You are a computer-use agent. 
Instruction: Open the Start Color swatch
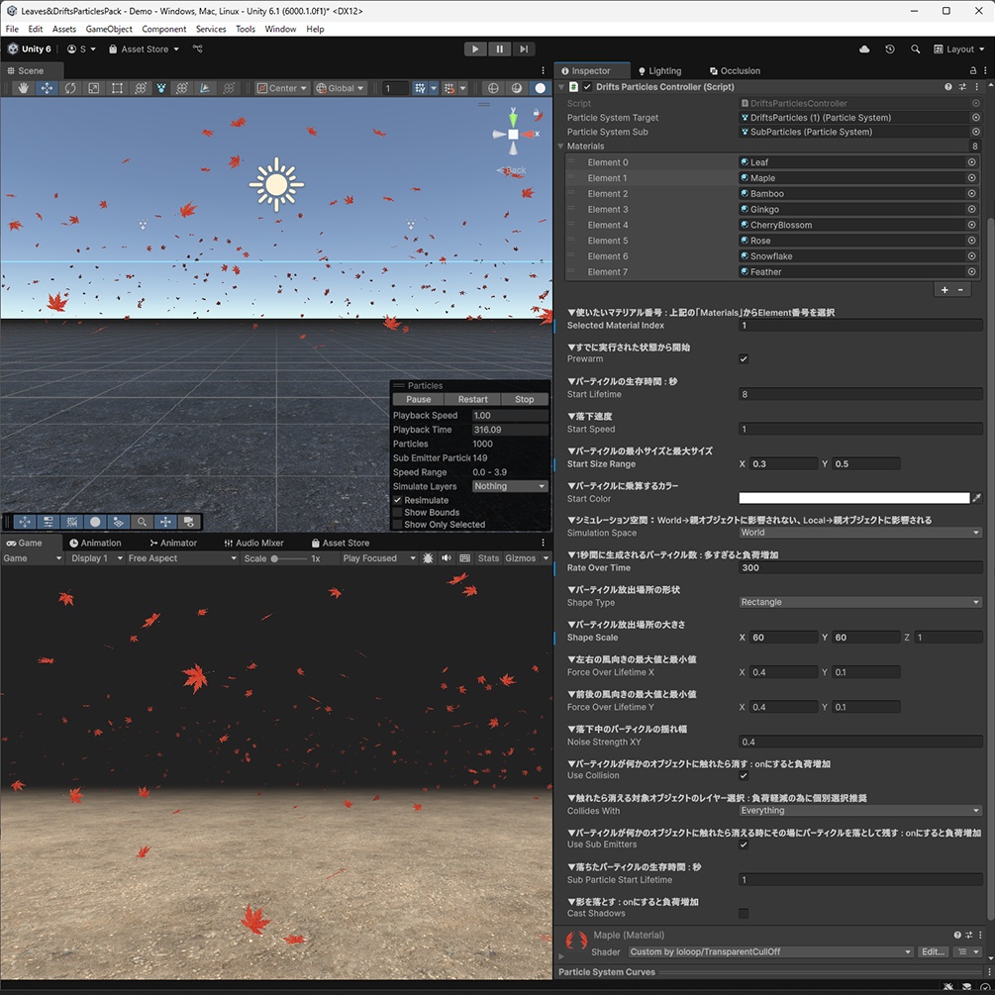click(x=854, y=498)
